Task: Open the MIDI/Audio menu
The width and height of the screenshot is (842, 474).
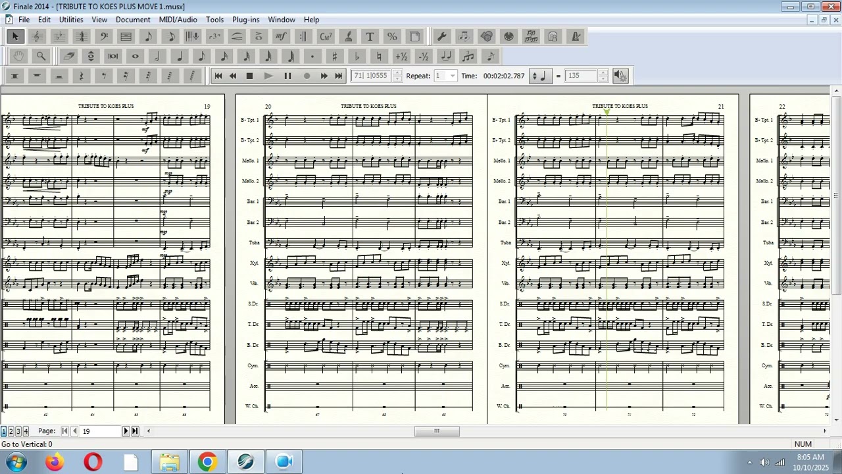Action: [x=178, y=20]
